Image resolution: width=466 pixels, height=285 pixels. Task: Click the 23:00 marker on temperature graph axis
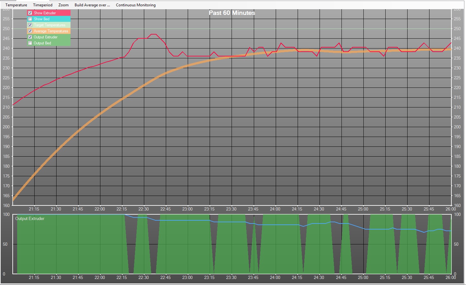coord(187,209)
